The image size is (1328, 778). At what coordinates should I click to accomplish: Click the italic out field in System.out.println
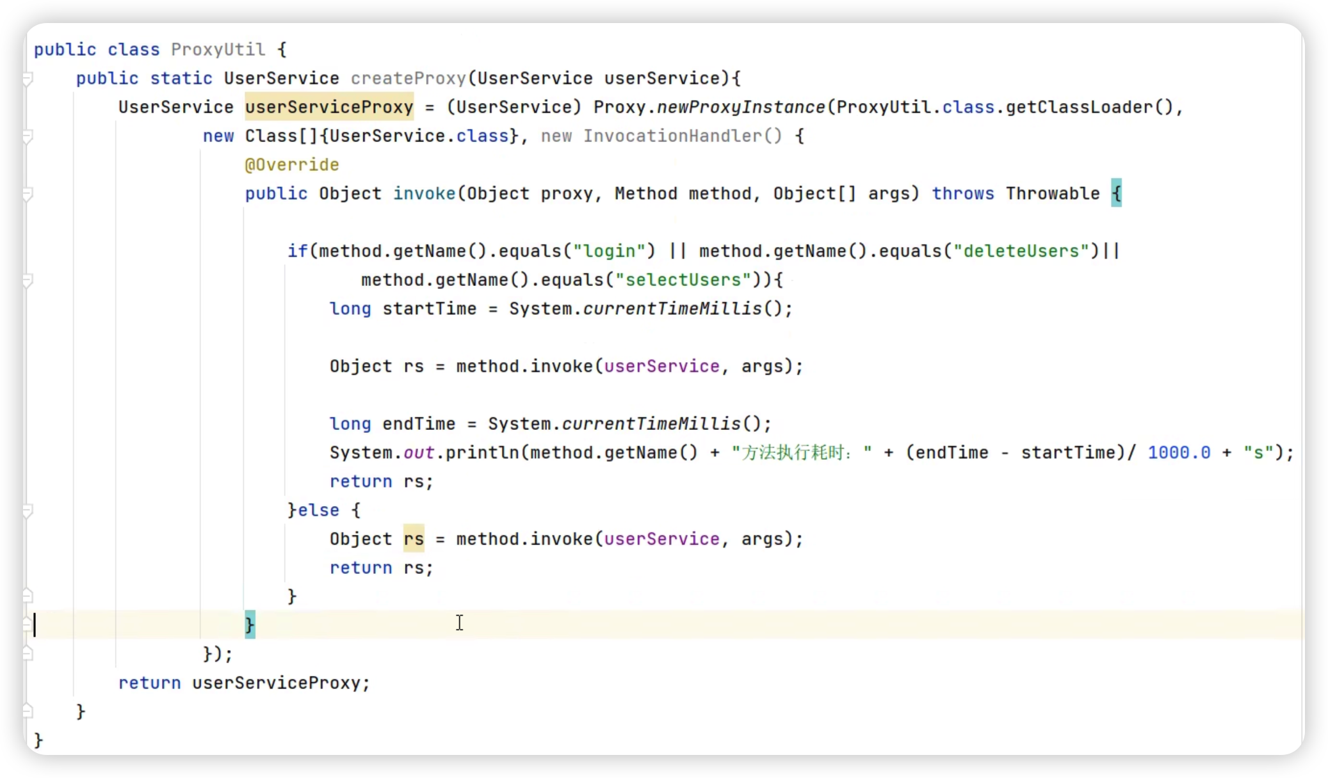pos(419,452)
